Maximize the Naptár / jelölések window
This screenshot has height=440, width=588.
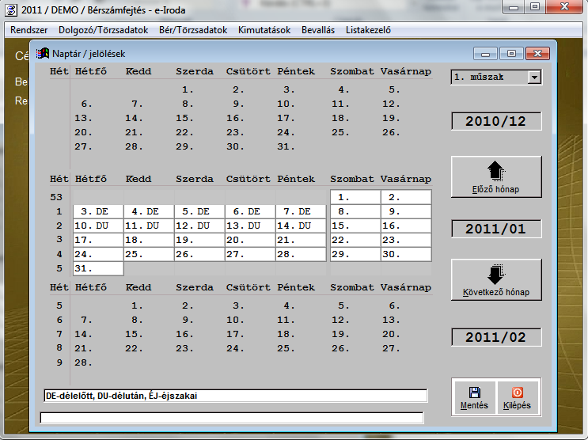click(x=511, y=54)
